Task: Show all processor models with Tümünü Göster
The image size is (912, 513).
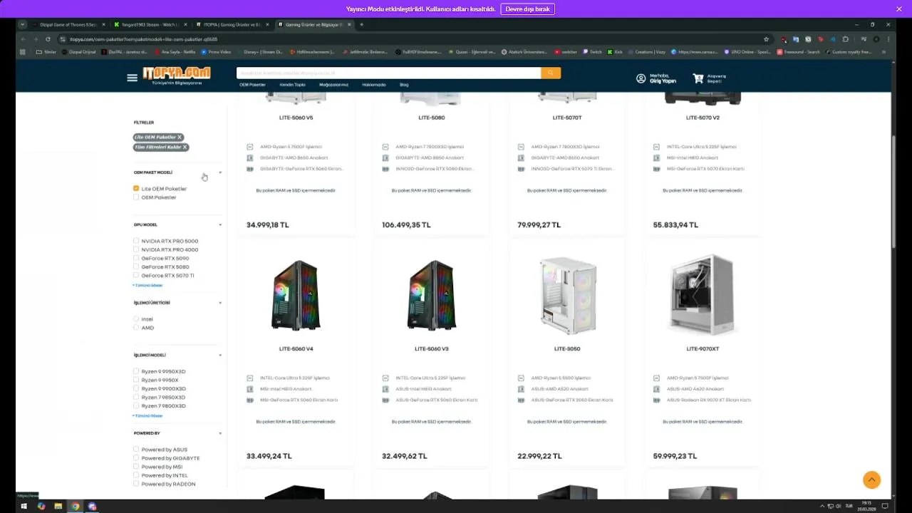Action: click(x=147, y=415)
